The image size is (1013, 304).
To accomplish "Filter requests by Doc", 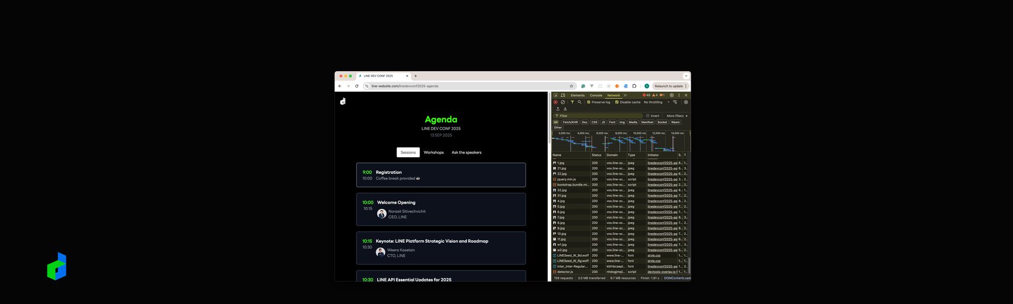I will pyautogui.click(x=585, y=122).
